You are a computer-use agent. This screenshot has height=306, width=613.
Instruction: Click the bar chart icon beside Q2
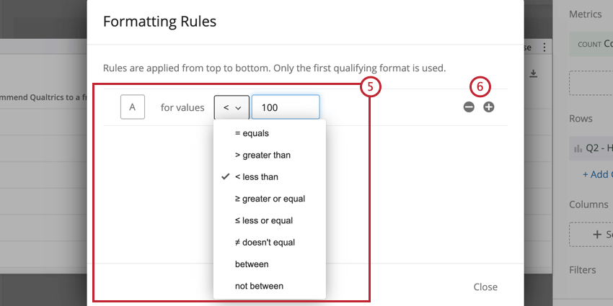[578, 148]
